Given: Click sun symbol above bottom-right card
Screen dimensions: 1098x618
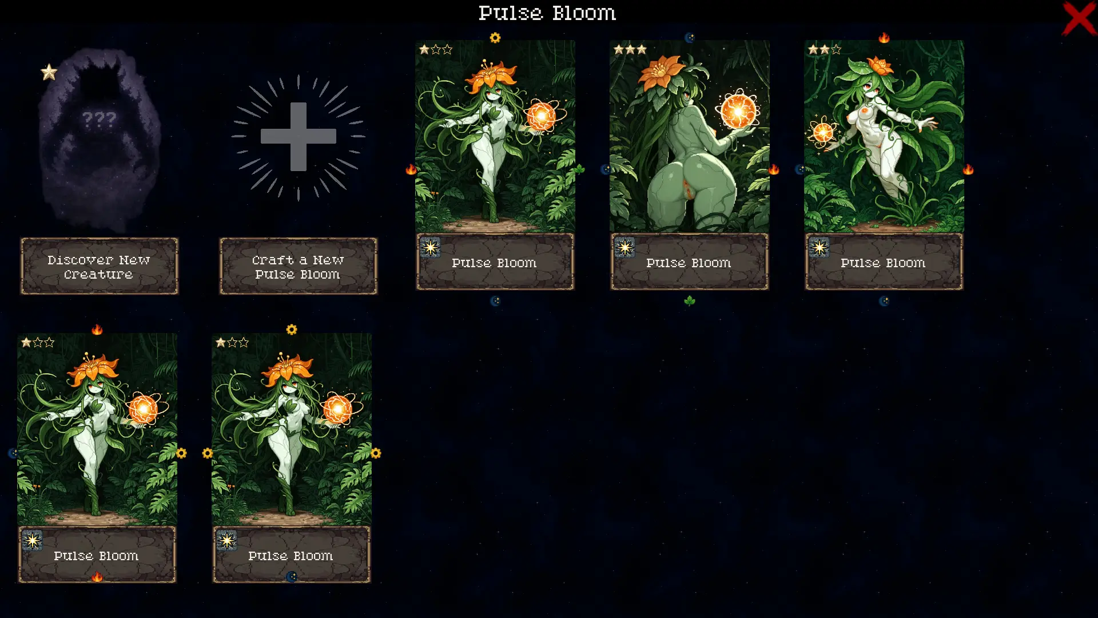Looking at the screenshot, I should tap(292, 330).
